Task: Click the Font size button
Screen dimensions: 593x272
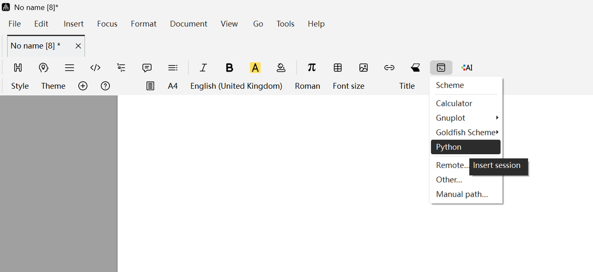Action: [348, 86]
